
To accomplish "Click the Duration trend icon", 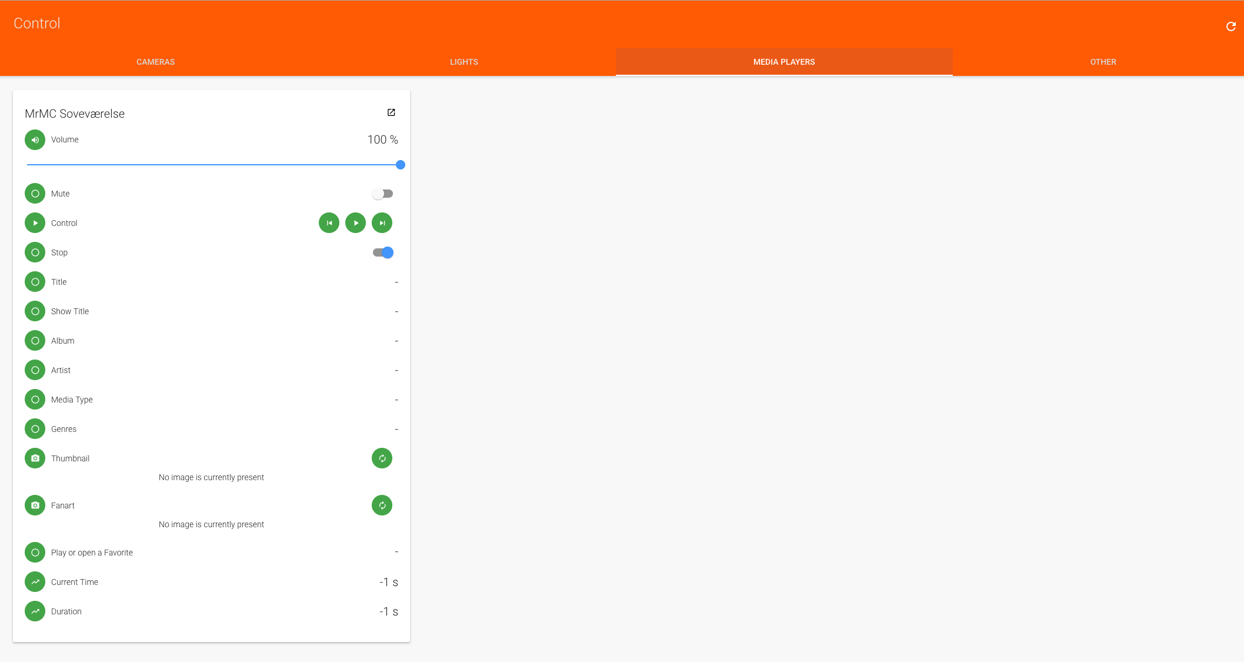I will (35, 611).
